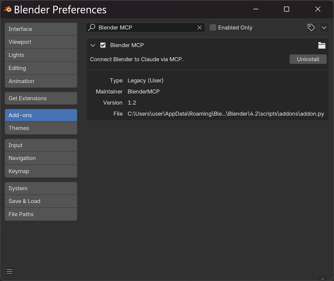This screenshot has height=281, width=334.
Task: Click the bottom-right scroll up arrow
Action: [x=323, y=279]
